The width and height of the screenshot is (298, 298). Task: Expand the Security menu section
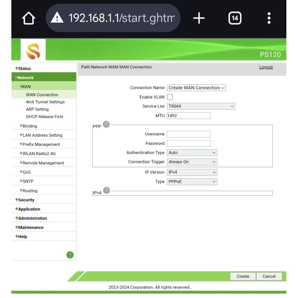click(x=26, y=200)
